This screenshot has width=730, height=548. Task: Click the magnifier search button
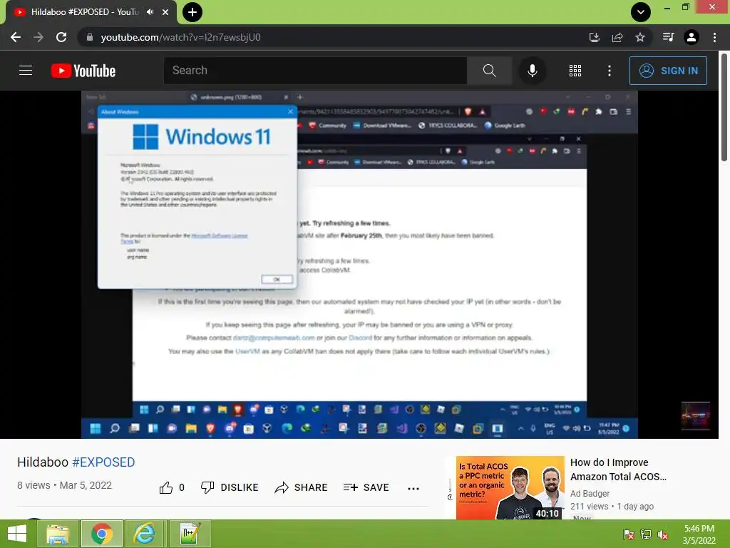[x=489, y=71]
